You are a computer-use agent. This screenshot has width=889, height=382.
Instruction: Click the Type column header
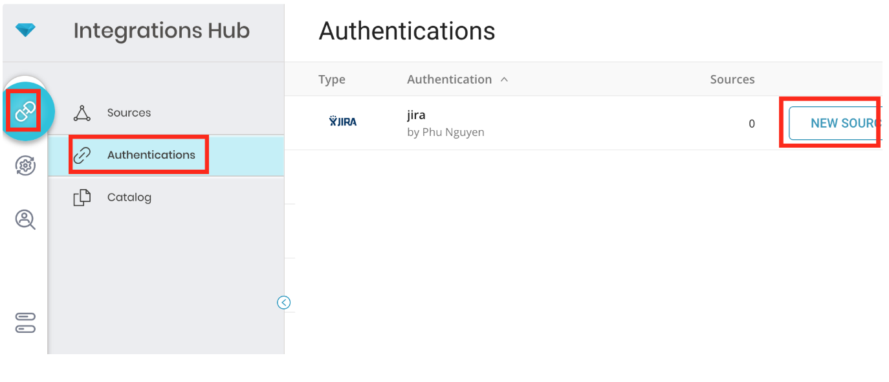[332, 80]
